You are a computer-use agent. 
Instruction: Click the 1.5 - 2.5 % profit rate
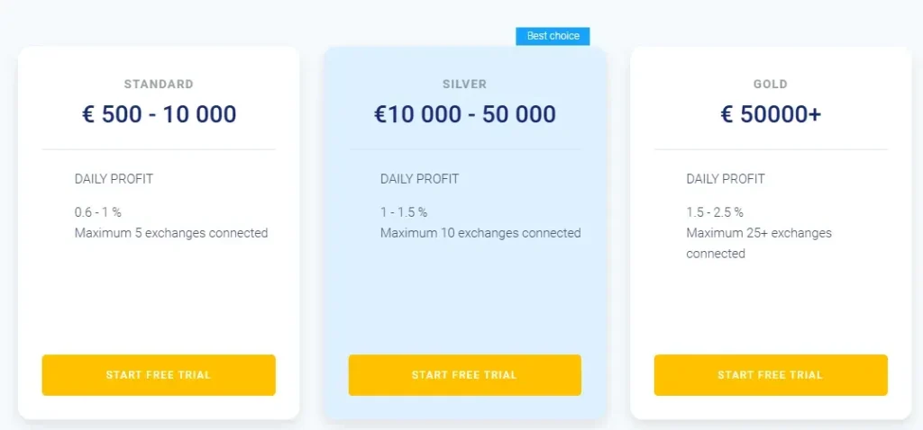point(715,213)
